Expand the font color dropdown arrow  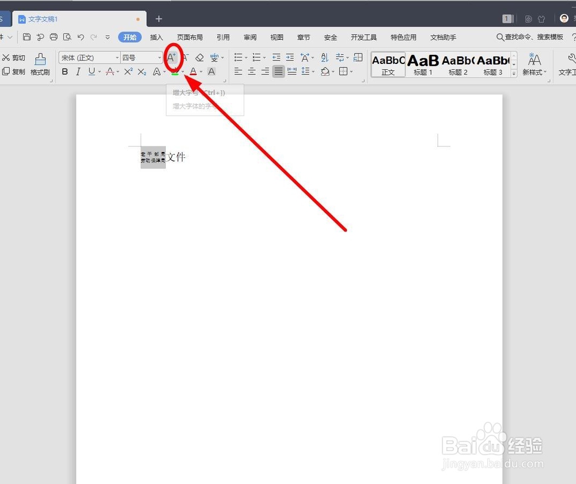(x=201, y=72)
